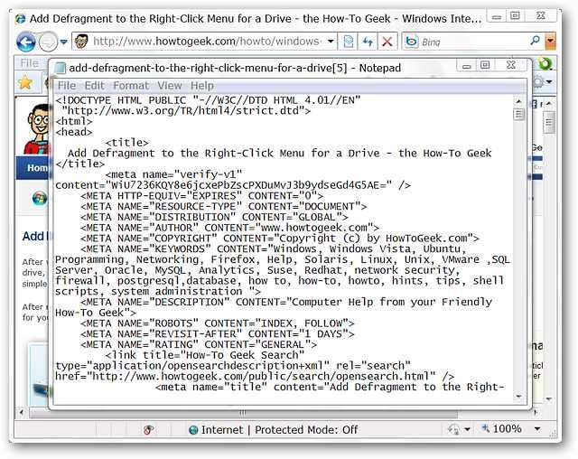Open Notepad's Edit menu

[x=95, y=85]
